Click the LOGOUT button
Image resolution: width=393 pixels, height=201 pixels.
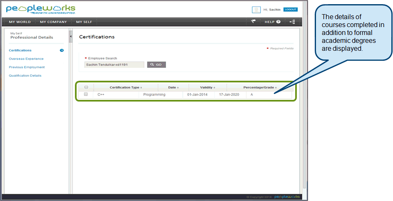click(x=290, y=9)
